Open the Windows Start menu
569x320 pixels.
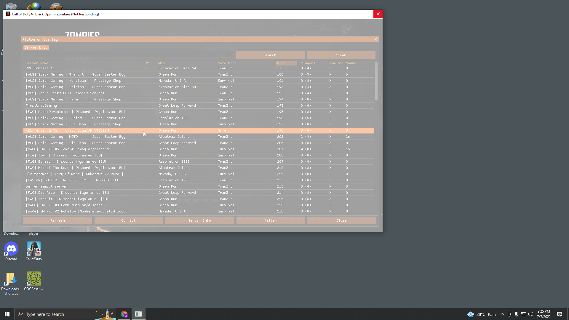tap(7, 314)
